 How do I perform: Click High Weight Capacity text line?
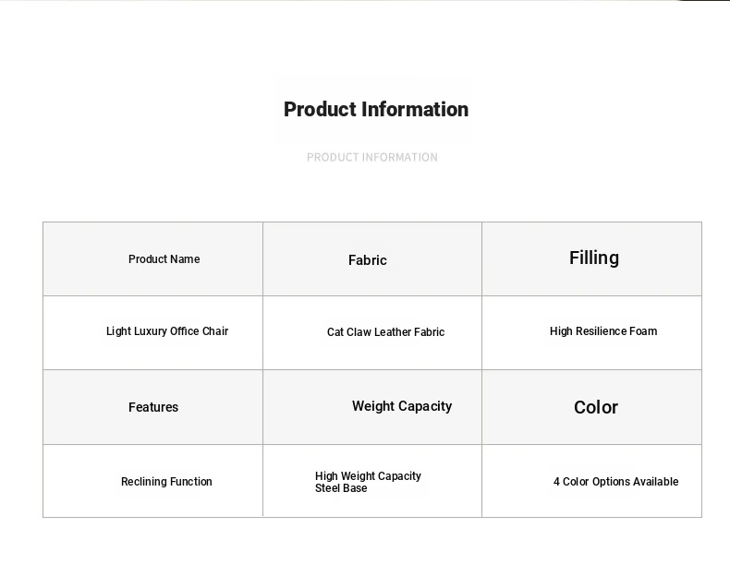pyautogui.click(x=368, y=476)
